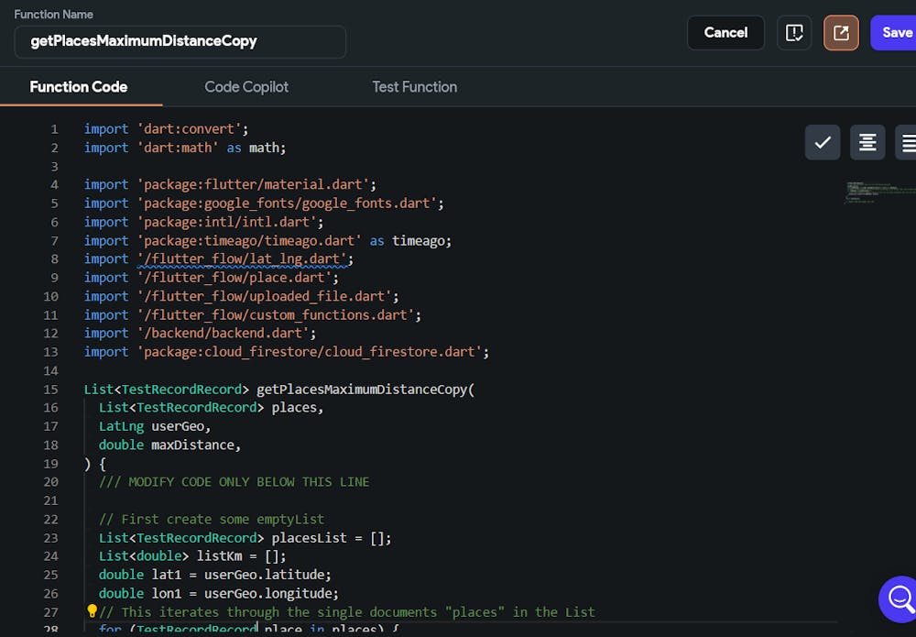Click line number 15 in the gutter
This screenshot has height=637, width=916.
50,389
